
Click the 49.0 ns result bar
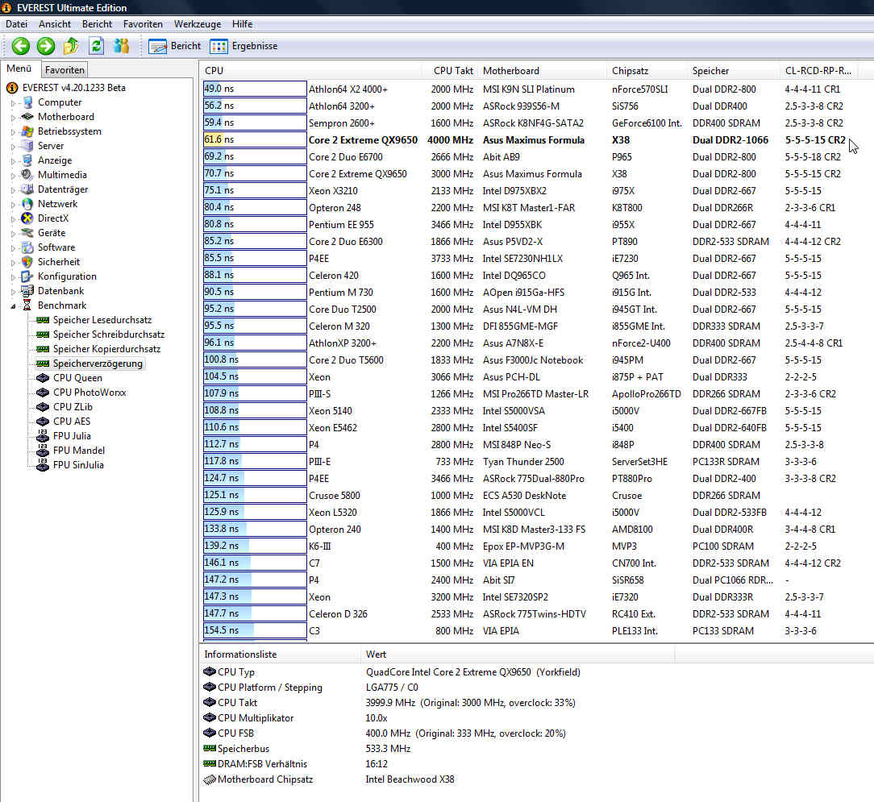(255, 89)
